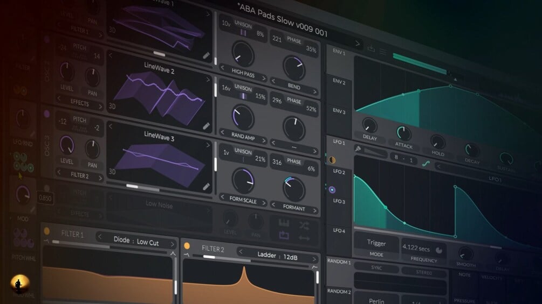Open the hamburger menu icon next to save

383,52
